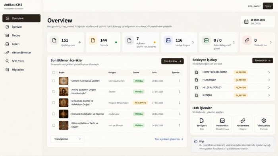Click the Tüm İçerikler button
The width and height of the screenshot is (278, 156).
point(172,61)
